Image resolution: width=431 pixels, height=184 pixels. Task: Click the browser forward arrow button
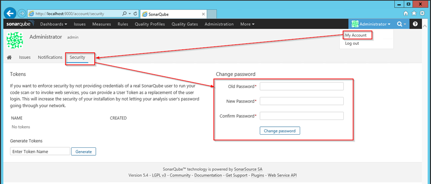(x=21, y=13)
